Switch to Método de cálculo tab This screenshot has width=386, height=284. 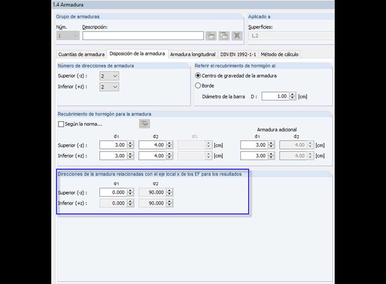pyautogui.click(x=279, y=54)
